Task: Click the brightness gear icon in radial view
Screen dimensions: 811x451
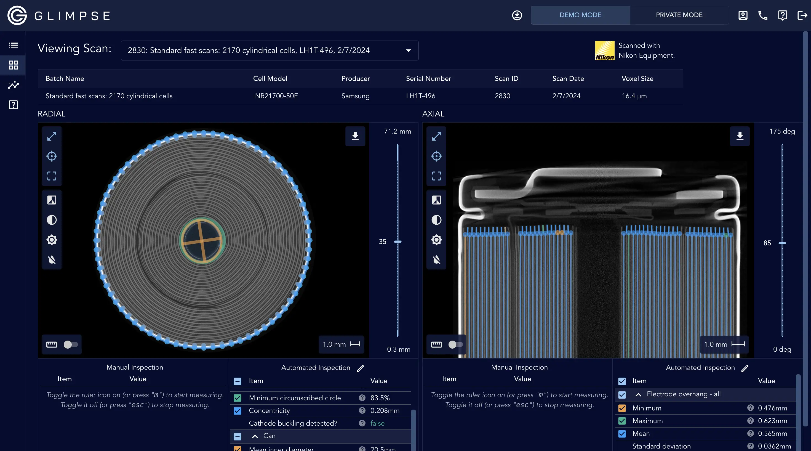Action: (x=52, y=240)
